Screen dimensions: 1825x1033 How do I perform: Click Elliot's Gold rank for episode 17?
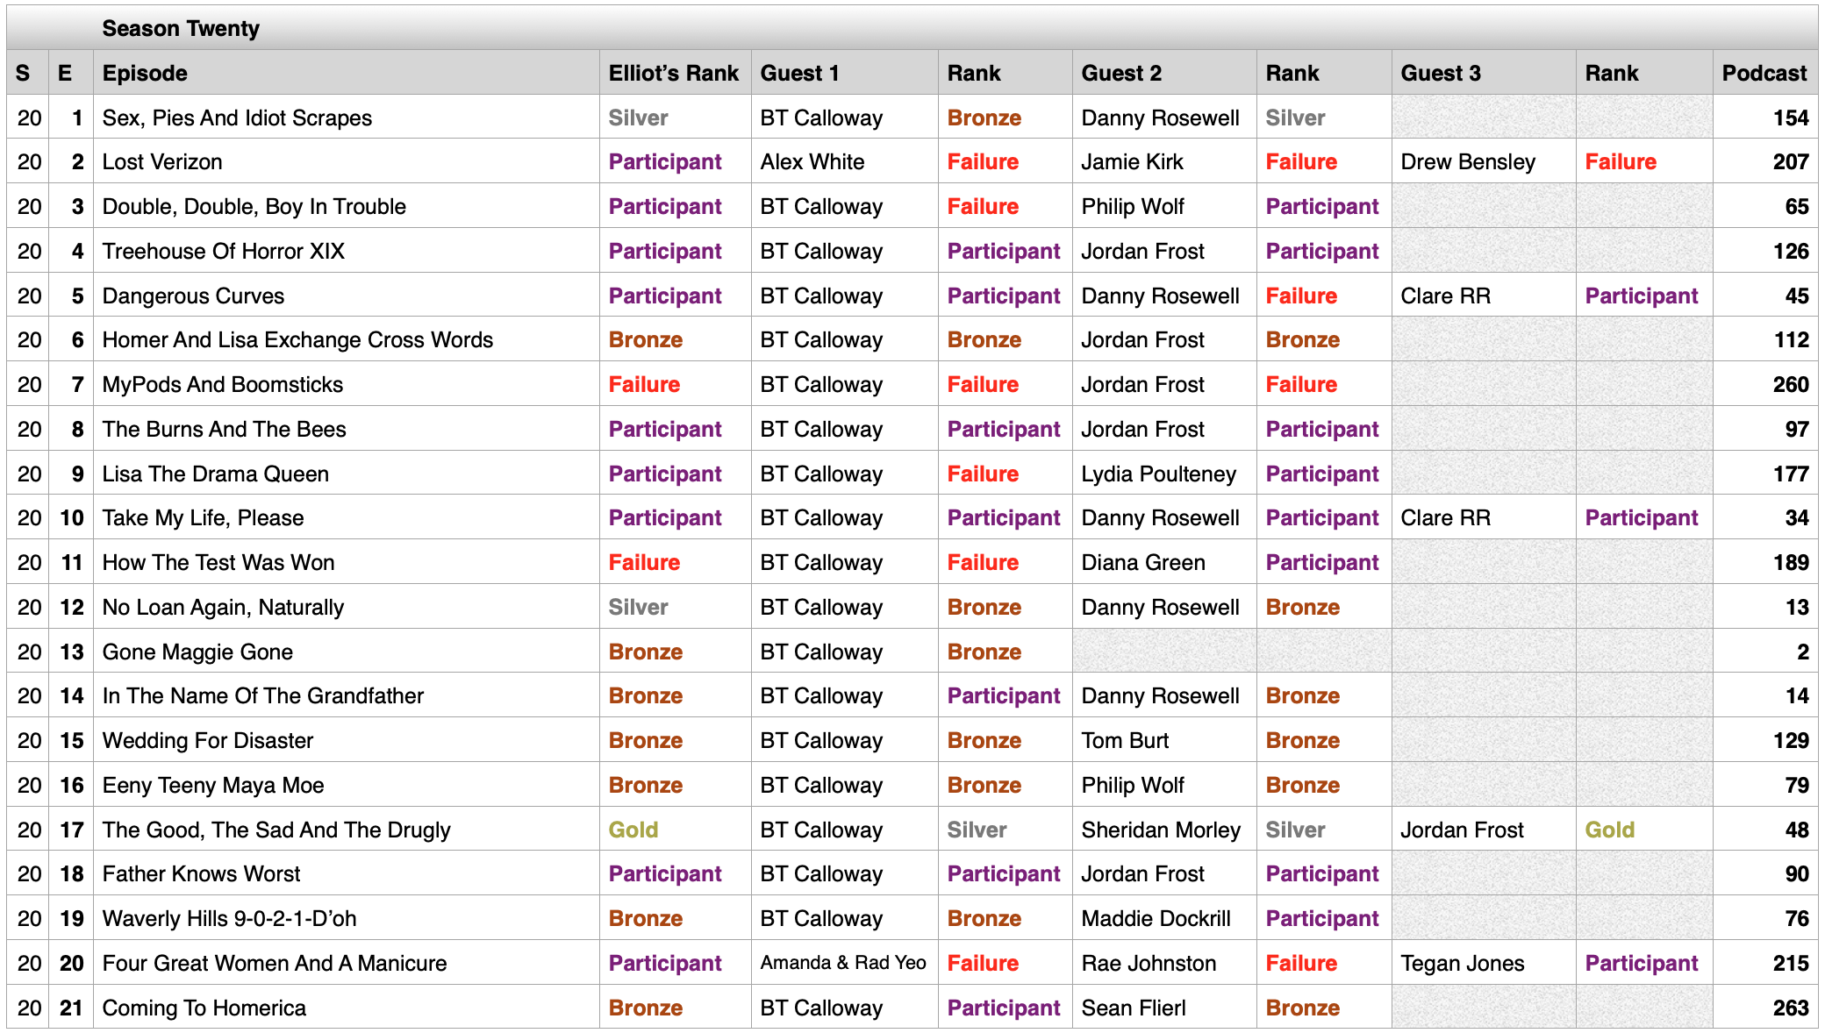(633, 830)
